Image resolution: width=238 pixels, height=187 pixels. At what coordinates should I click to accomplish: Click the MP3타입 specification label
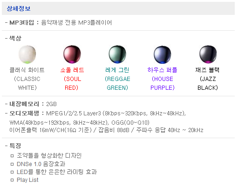[x=22, y=23]
